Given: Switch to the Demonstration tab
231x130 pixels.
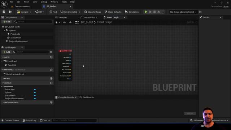Looking at the screenshot, I should pyautogui.click(x=22, y=6).
